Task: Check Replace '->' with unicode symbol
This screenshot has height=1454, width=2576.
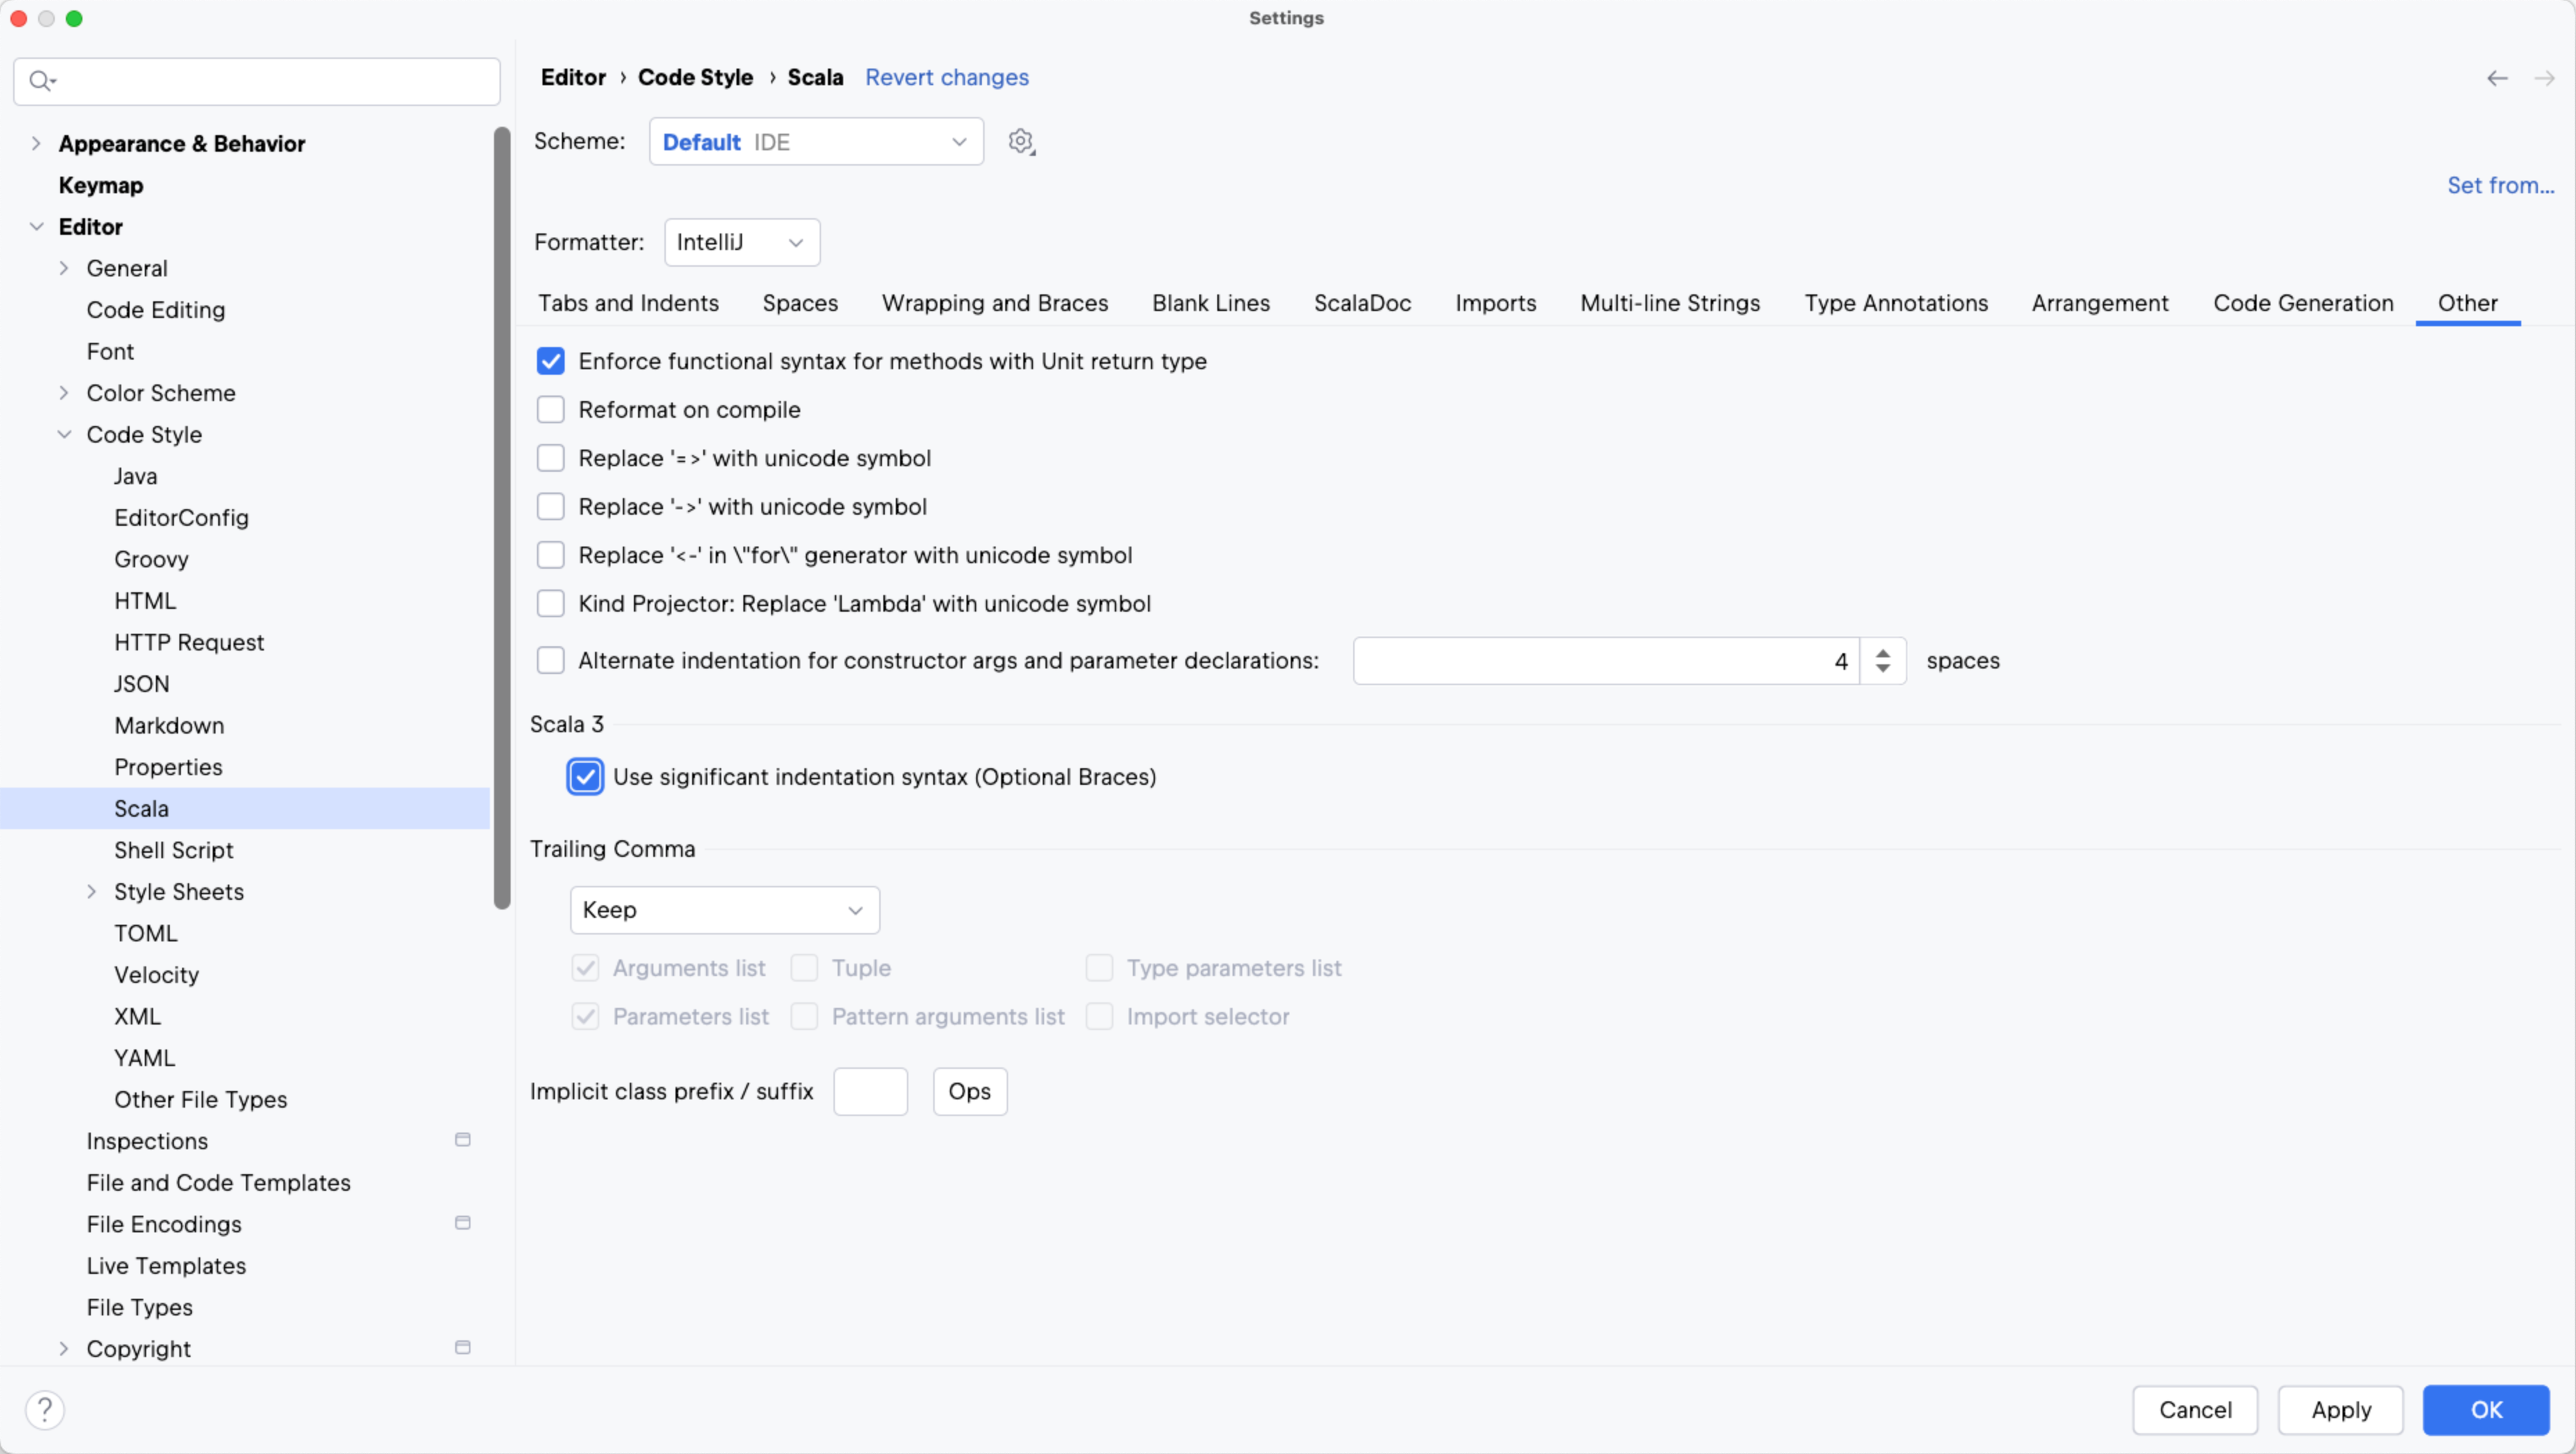Action: (551, 506)
